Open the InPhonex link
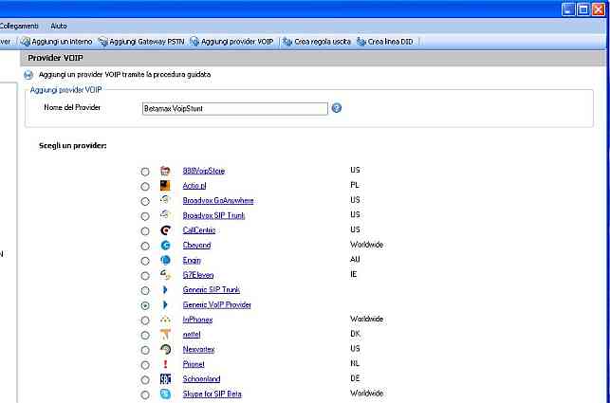 pos(197,320)
